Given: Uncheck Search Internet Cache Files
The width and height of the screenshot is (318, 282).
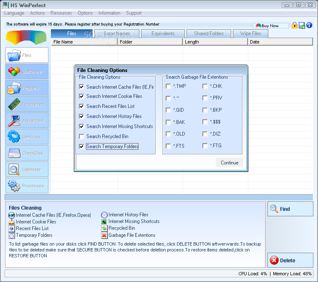Looking at the screenshot, I should click(x=81, y=87).
